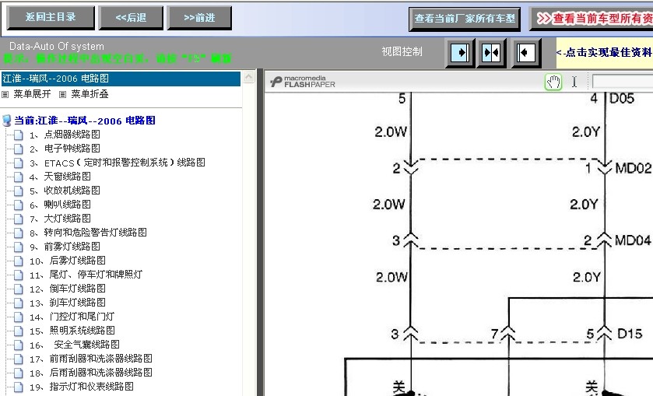This screenshot has width=653, height=396.
Task: Open 12、倒车灯线路图
Action: coord(68,289)
